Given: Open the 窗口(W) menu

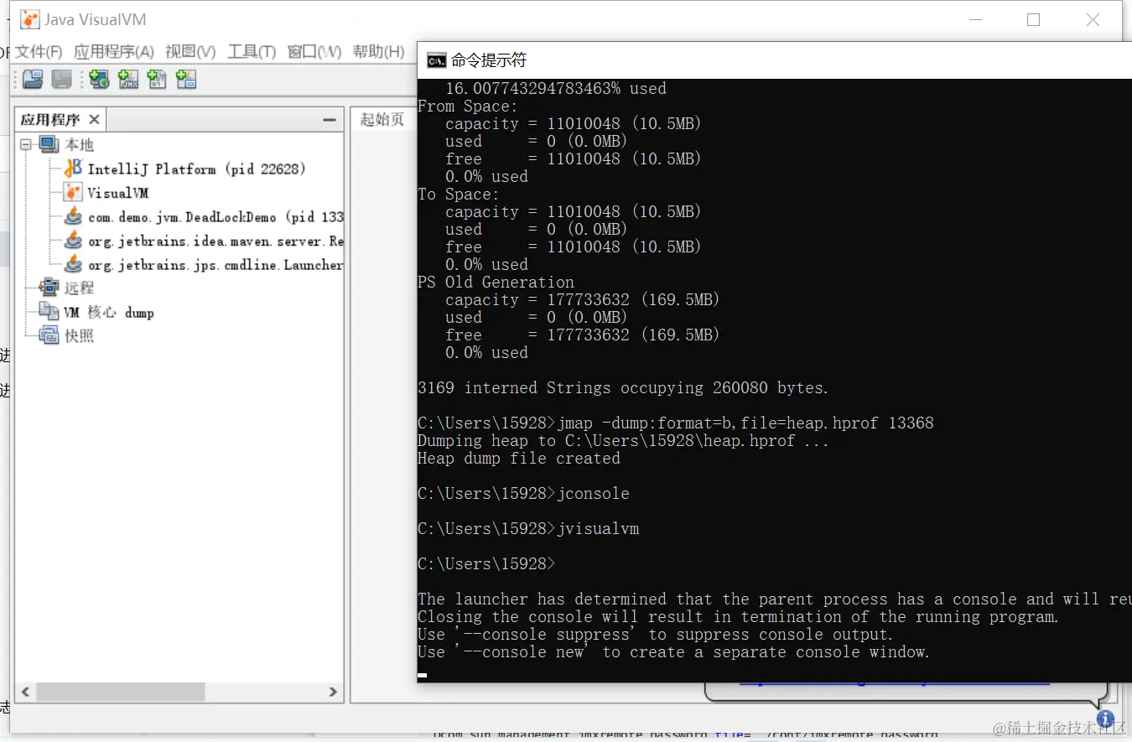Looking at the screenshot, I should (x=314, y=52).
